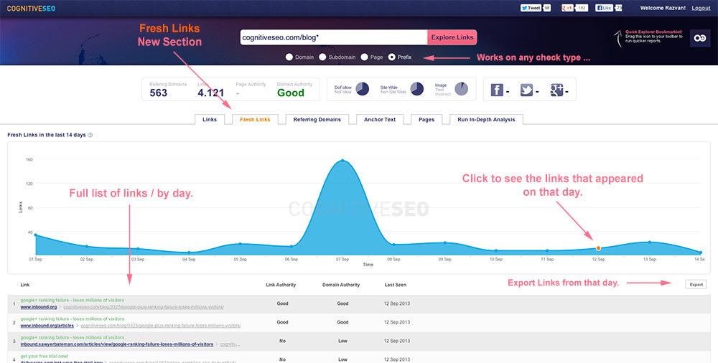This screenshot has width=718, height=363.
Task: Click the Links count 4.121
Action: point(210,93)
